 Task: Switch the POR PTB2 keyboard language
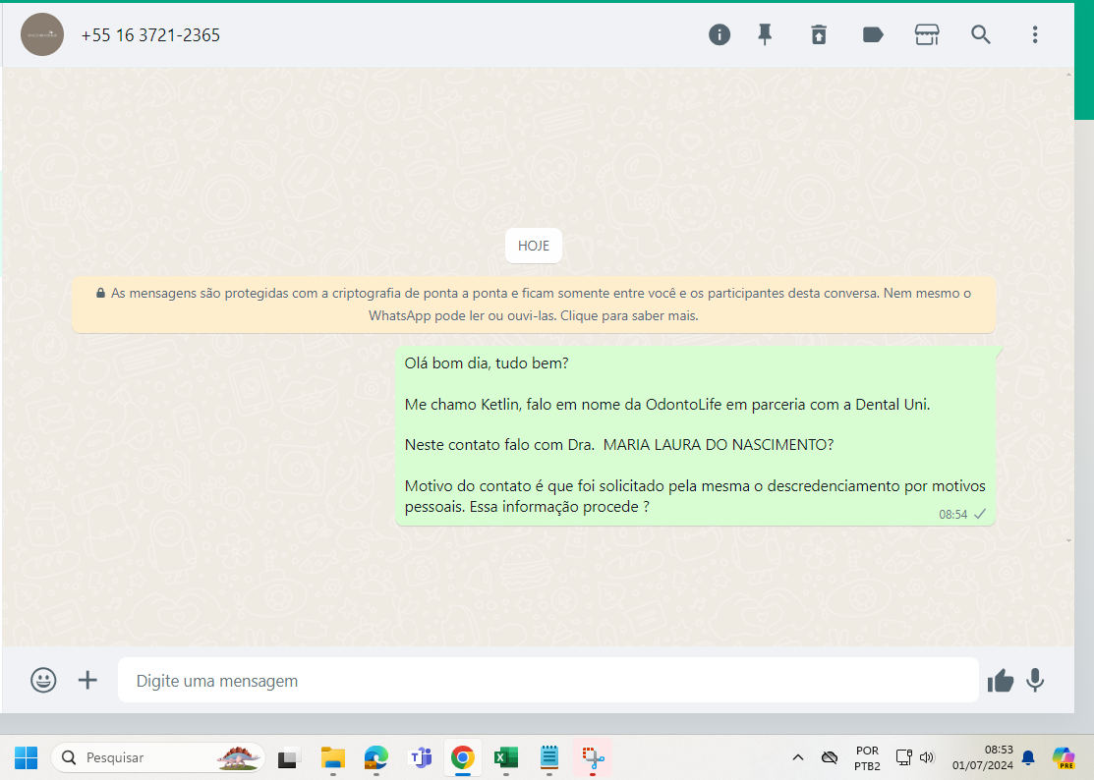[867, 757]
